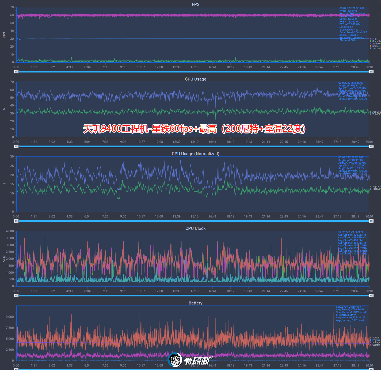Click the CPU Usage chart title

click(196, 79)
